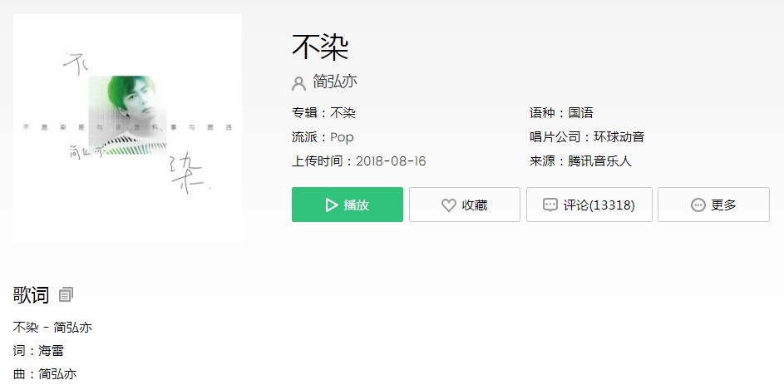Select composer line 曲：简弘亦

click(45, 373)
